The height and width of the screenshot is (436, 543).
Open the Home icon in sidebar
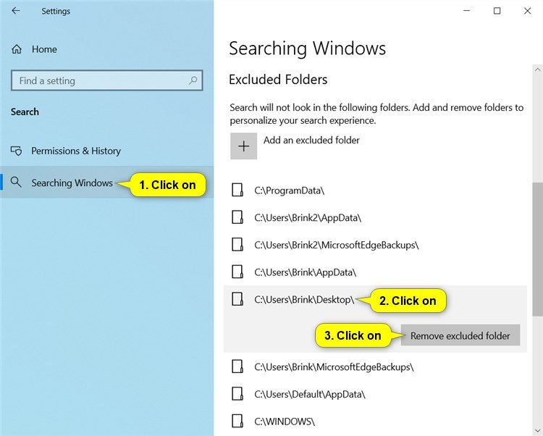coord(17,49)
